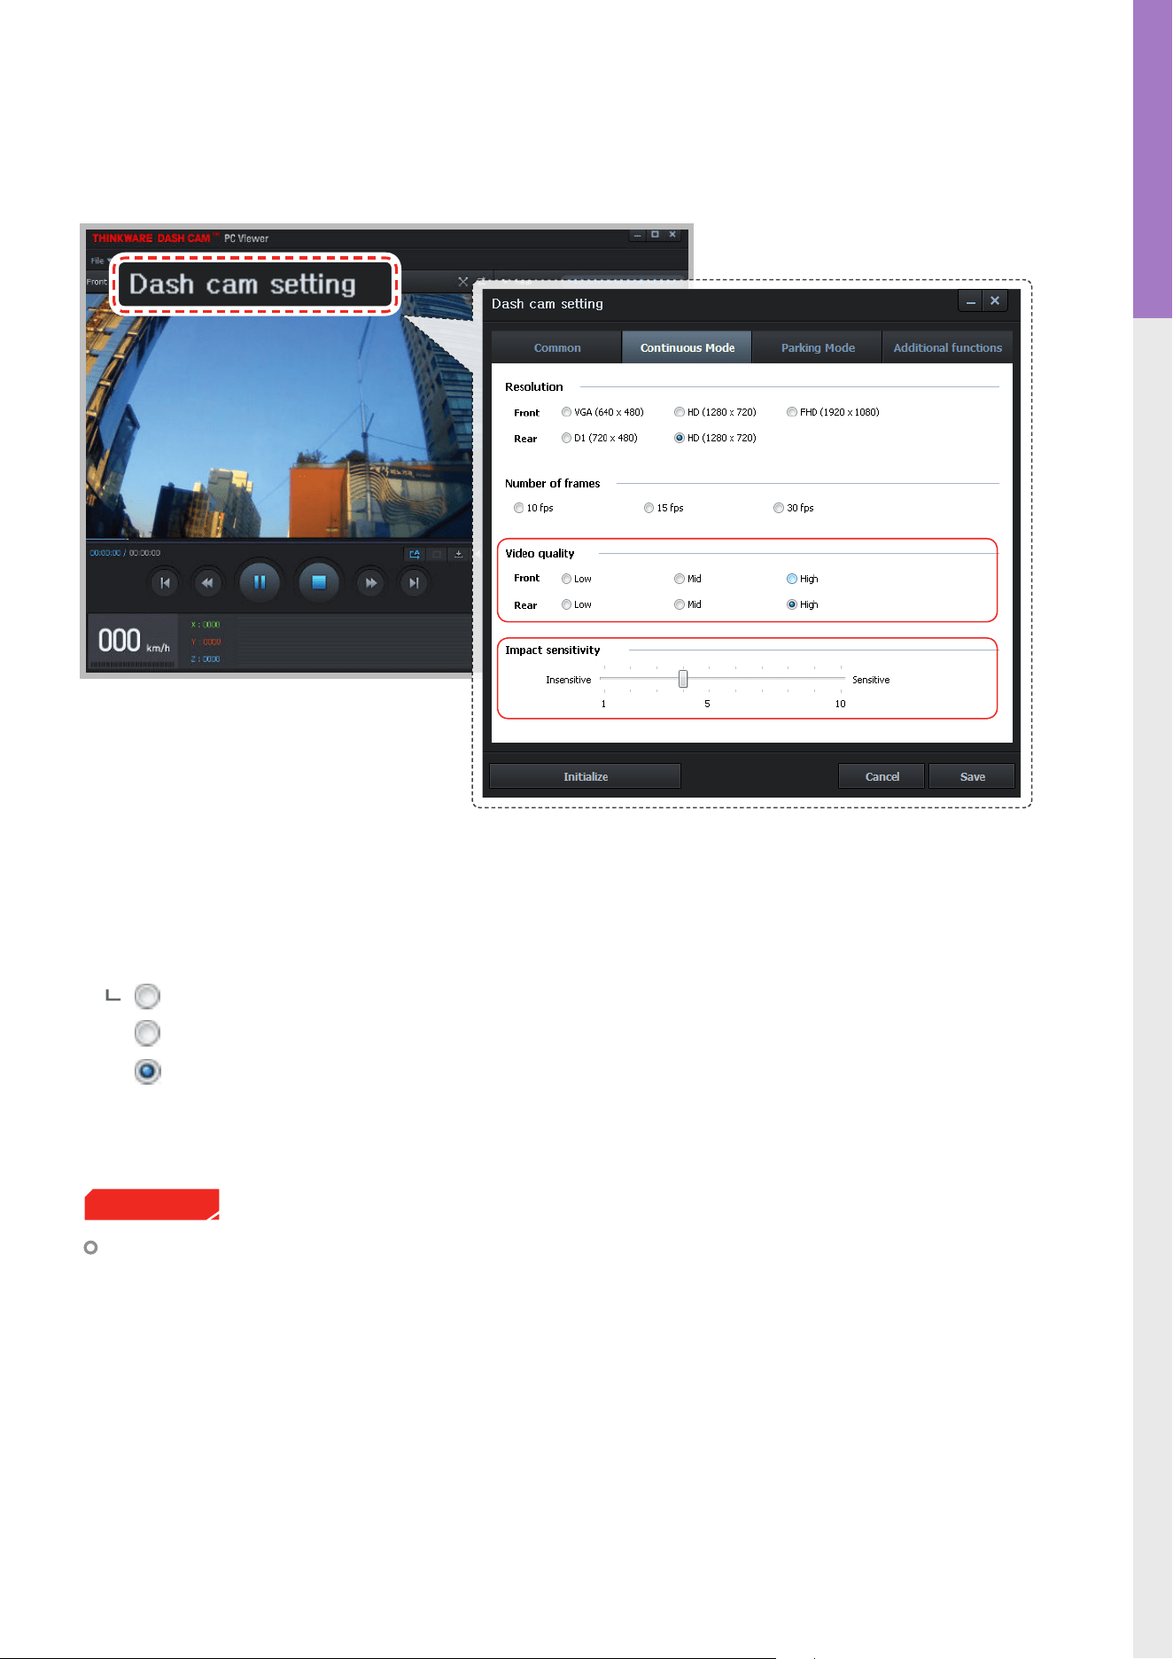
Task: Click the Z : 0000 accelerometer value
Action: coord(206,659)
